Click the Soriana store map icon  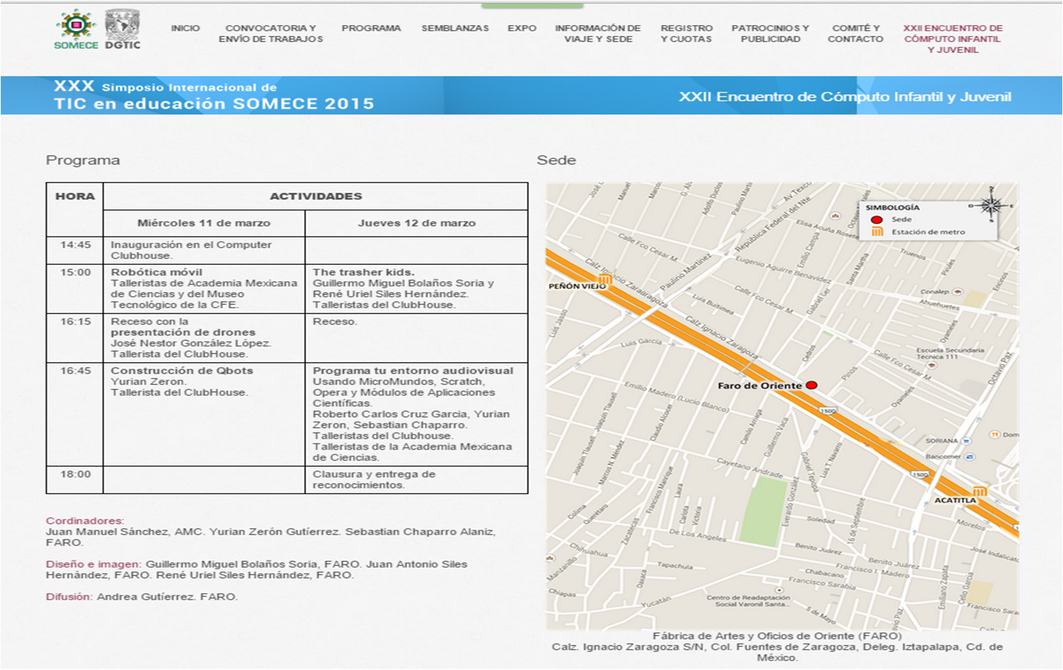[x=966, y=441]
